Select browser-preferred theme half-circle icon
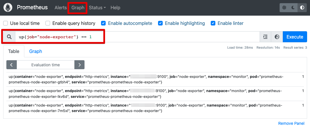This screenshot has height=130, width=310. [x=302, y=8]
